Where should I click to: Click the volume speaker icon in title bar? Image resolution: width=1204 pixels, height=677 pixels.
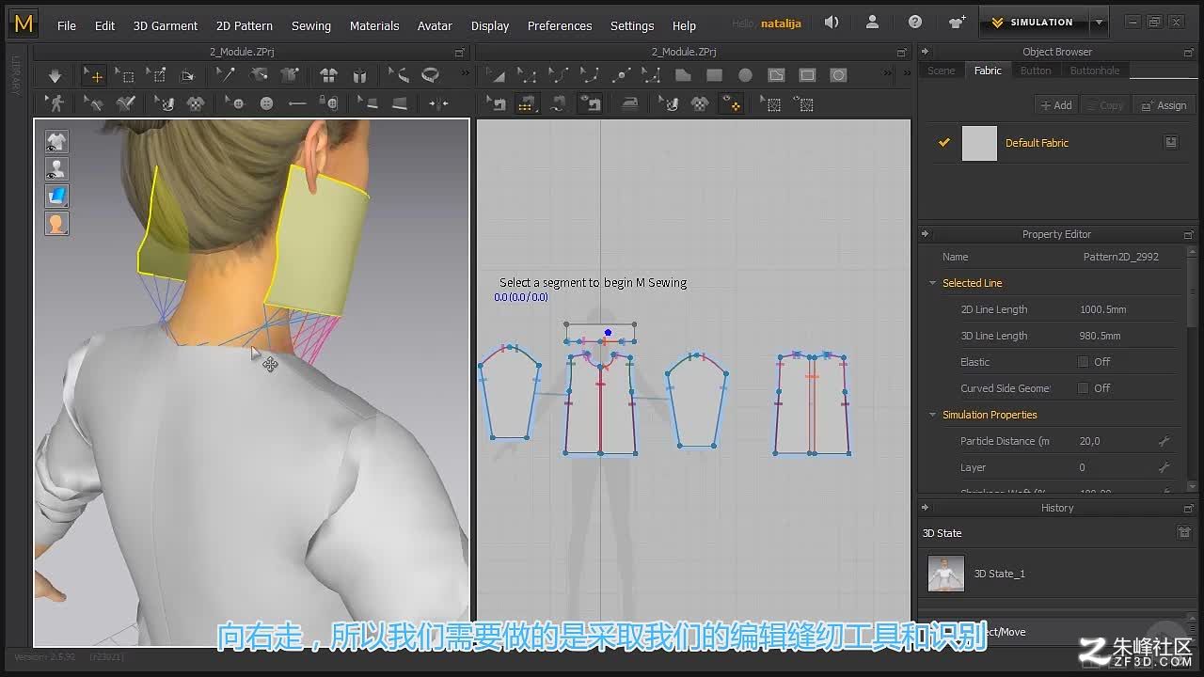pyautogui.click(x=832, y=23)
